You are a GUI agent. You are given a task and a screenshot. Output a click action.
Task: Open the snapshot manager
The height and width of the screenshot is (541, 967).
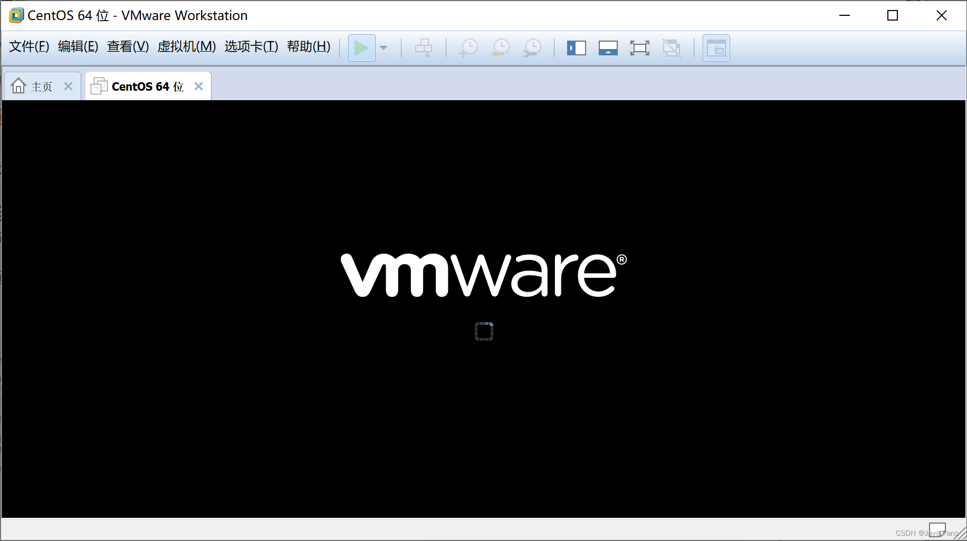532,48
